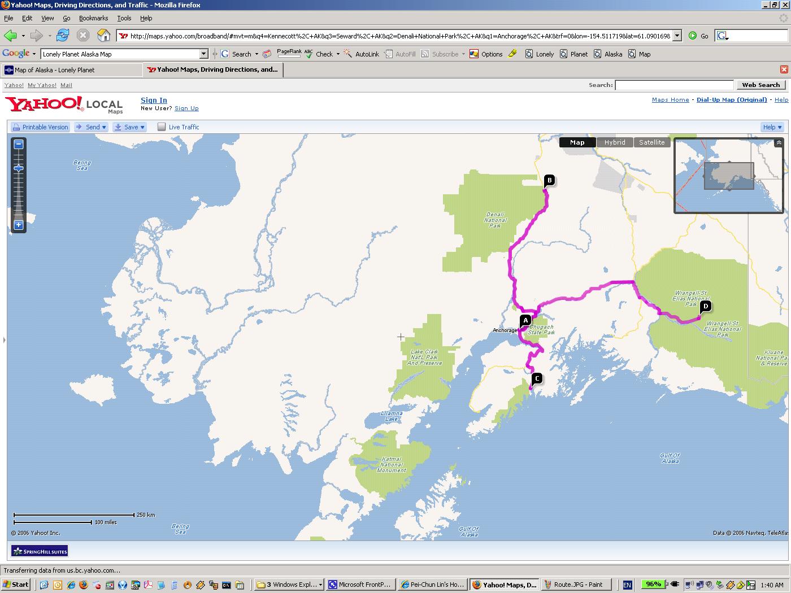The height and width of the screenshot is (593, 791).
Task: Enable the Live Traffic checkbox
Action: coord(162,127)
